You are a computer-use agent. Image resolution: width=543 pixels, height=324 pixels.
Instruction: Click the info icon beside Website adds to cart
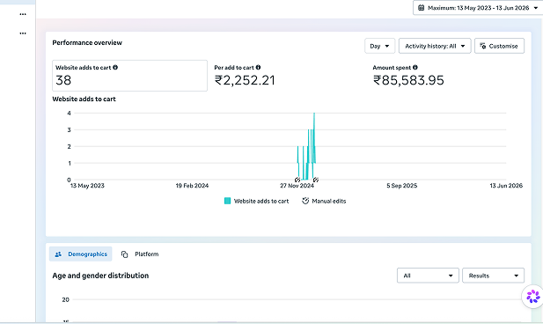pos(115,67)
